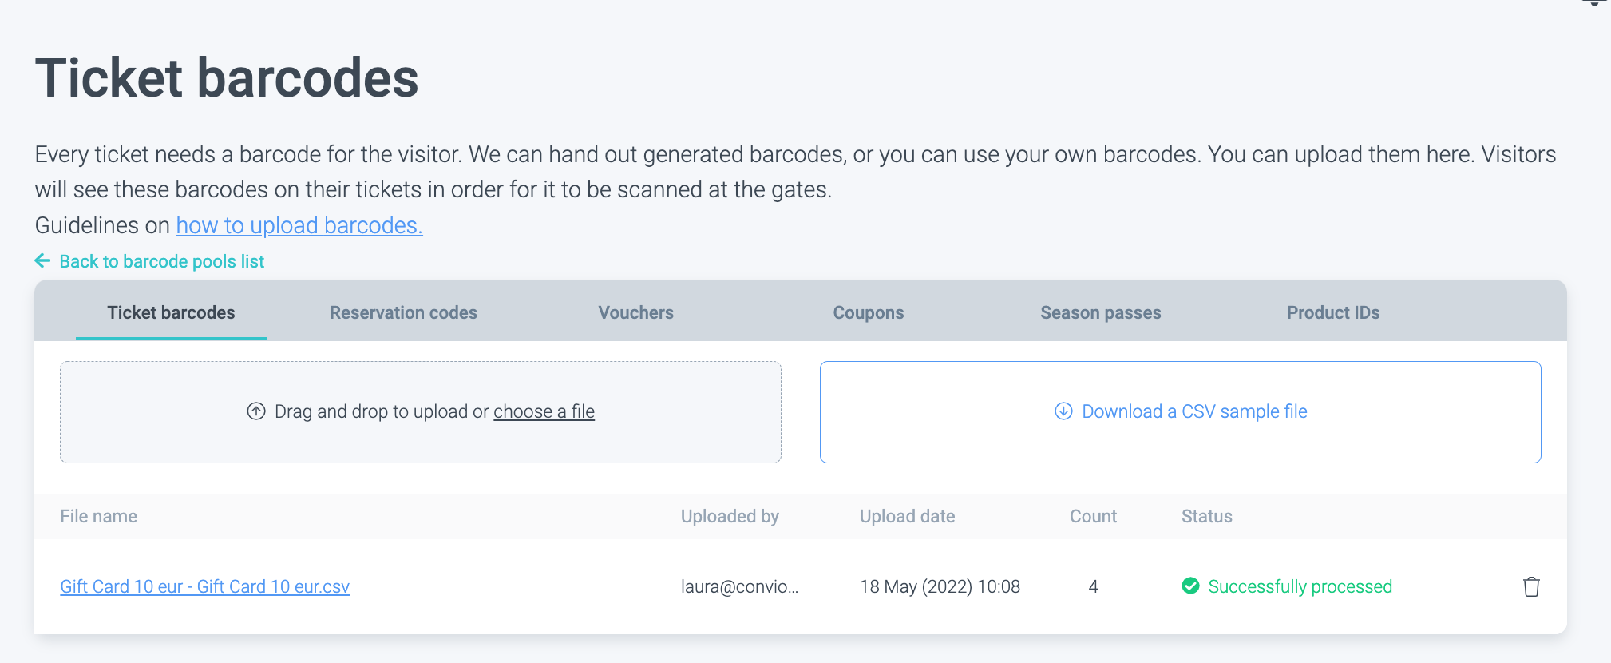
Task: Click the Upload date column header
Action: (907, 516)
